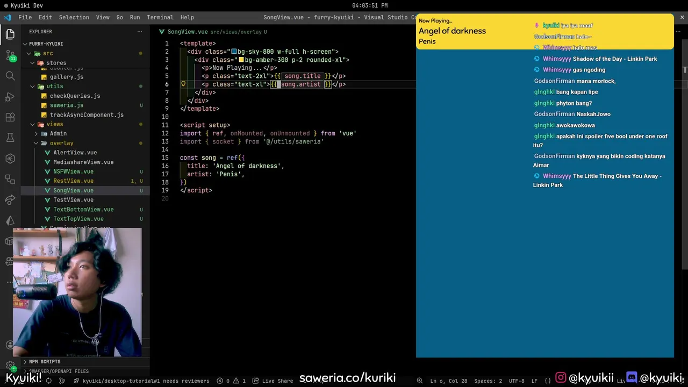Open the View menu

click(103, 17)
